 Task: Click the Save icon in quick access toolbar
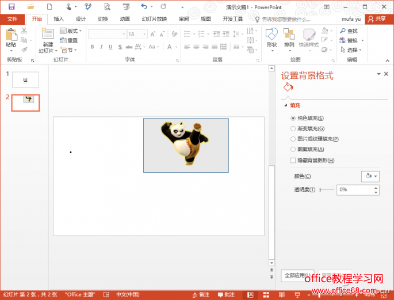click(x=12, y=6)
